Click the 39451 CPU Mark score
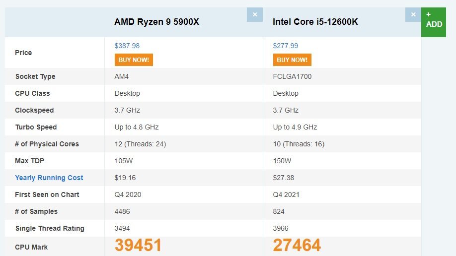The height and width of the screenshot is (256, 456). point(138,245)
